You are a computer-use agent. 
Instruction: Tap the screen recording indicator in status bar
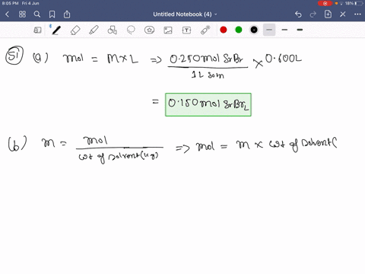(325, 3)
